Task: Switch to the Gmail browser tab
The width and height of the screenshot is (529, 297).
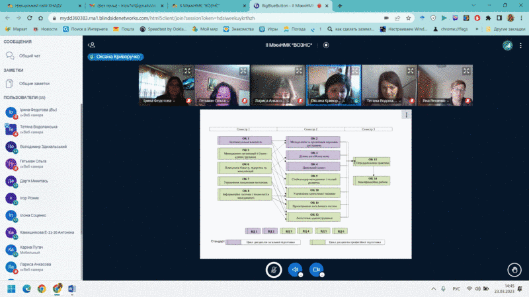Action: coord(126,6)
